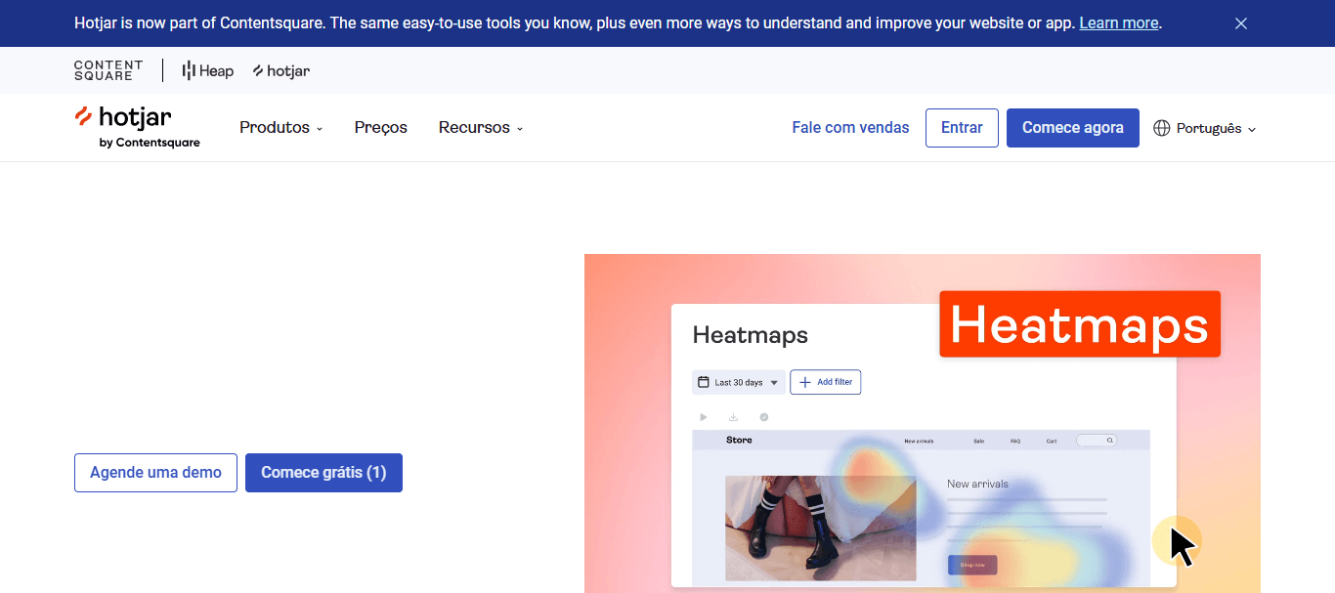Click the Comece grátis (1) button
This screenshot has height=593, width=1335.
323,473
